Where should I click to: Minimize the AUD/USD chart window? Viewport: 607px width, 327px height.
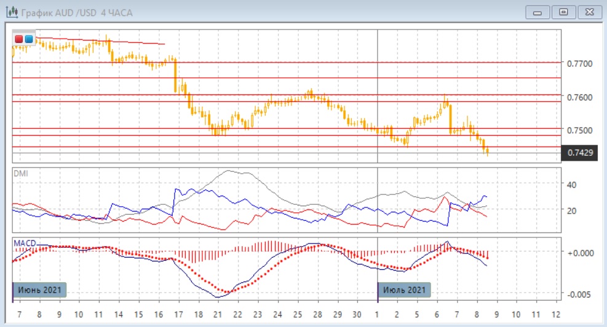click(x=539, y=12)
